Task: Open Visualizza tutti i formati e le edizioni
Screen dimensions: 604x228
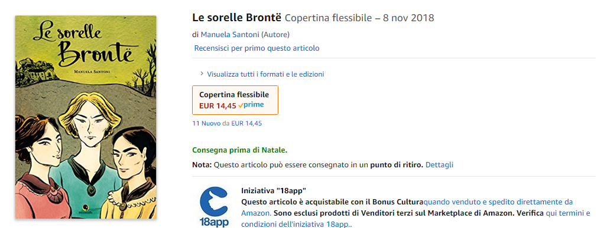Action: tap(265, 74)
